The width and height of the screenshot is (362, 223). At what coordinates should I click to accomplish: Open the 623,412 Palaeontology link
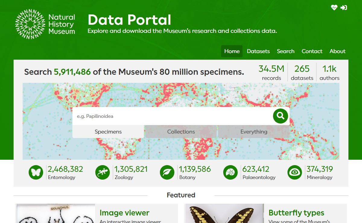tap(259, 173)
